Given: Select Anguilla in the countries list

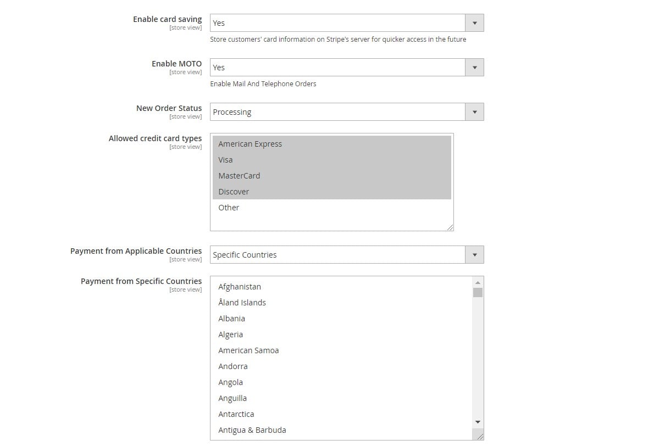Looking at the screenshot, I should point(342,398).
